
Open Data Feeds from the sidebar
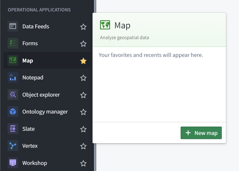tap(47, 26)
